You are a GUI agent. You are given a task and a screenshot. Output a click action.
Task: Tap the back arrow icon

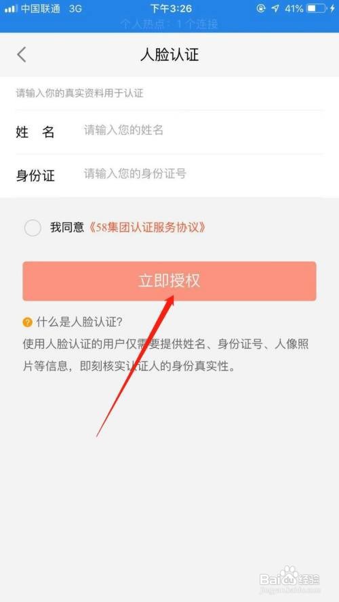pyautogui.click(x=22, y=55)
